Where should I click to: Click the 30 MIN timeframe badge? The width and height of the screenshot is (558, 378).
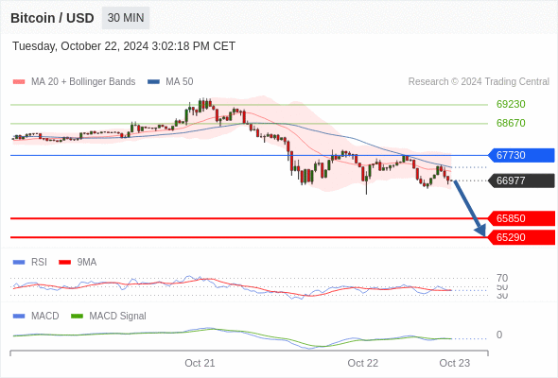pos(126,18)
